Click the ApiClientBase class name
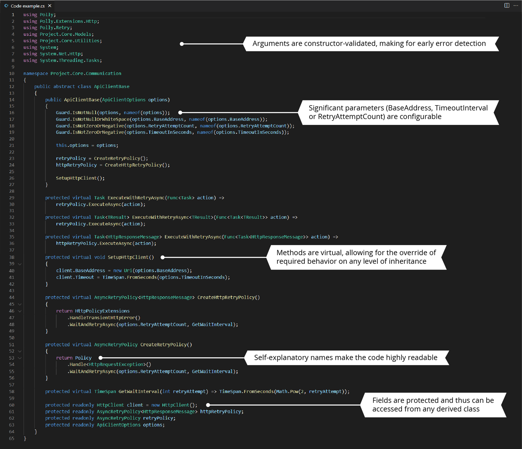522x449 pixels. [112, 86]
